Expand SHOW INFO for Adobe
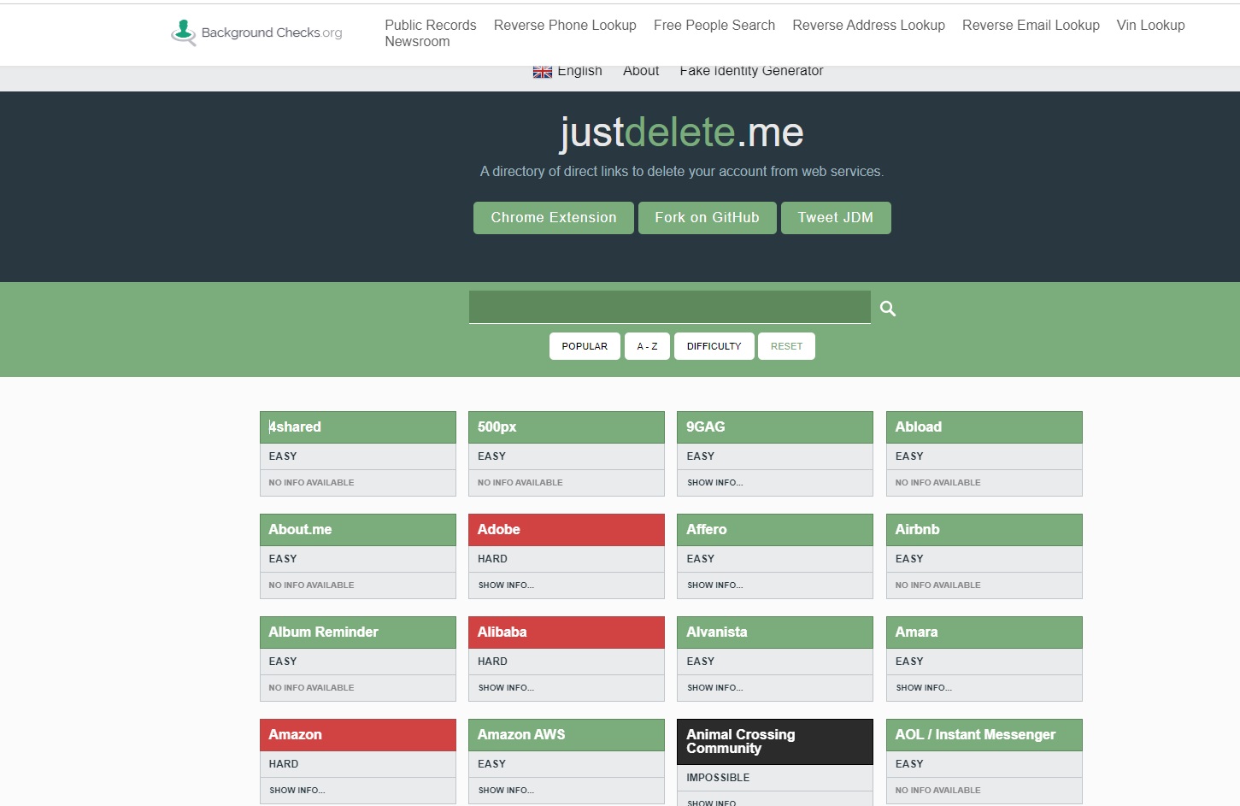 pos(505,585)
